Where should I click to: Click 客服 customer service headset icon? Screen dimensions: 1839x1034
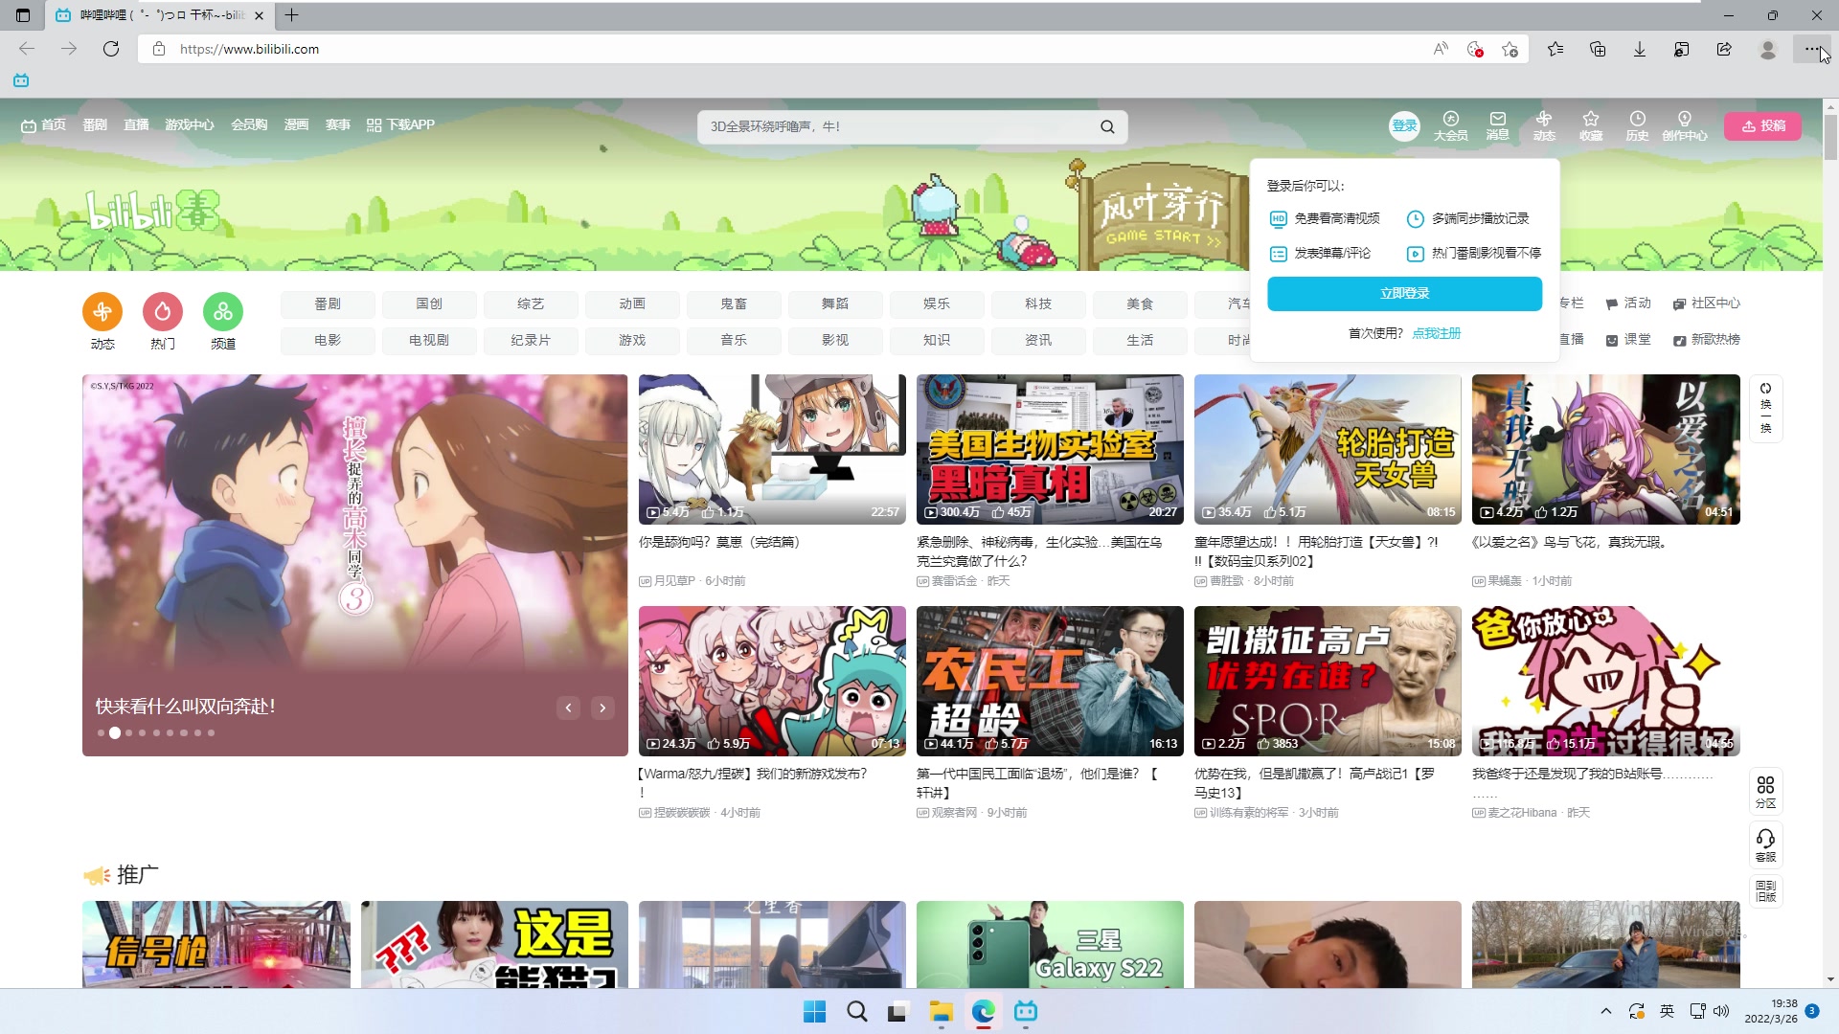click(1765, 844)
